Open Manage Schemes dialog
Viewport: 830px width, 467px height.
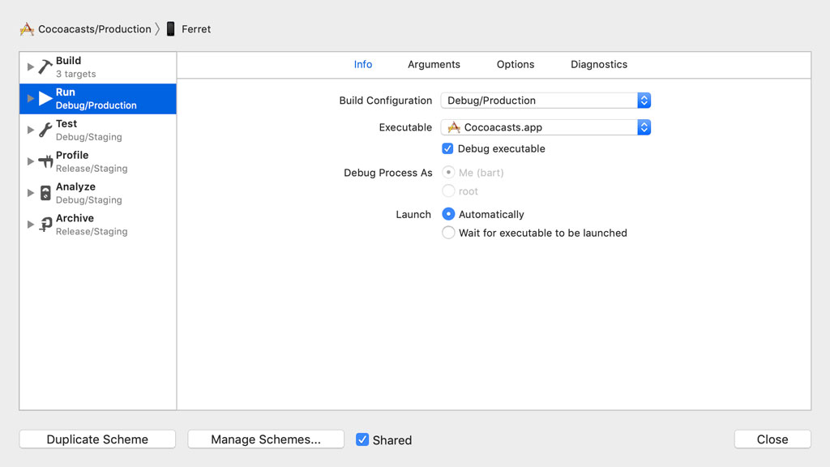(265, 439)
